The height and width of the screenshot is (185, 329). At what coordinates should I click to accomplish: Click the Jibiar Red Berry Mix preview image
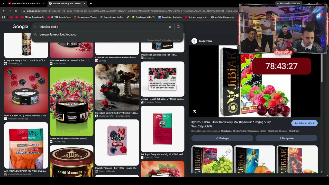[254, 81]
